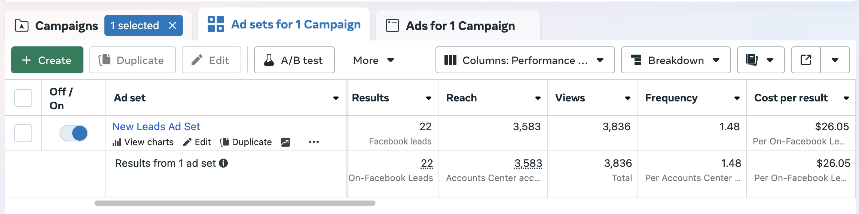The height and width of the screenshot is (214, 859).
Task: Click View charts under New Leads Ad Set
Action: click(143, 142)
